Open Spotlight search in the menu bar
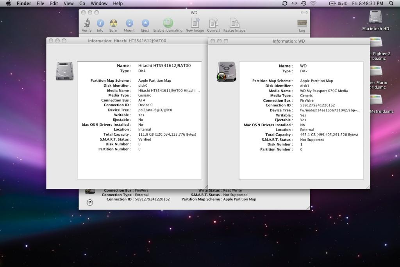Screen dimensions: 400x267 [x=391, y=3]
